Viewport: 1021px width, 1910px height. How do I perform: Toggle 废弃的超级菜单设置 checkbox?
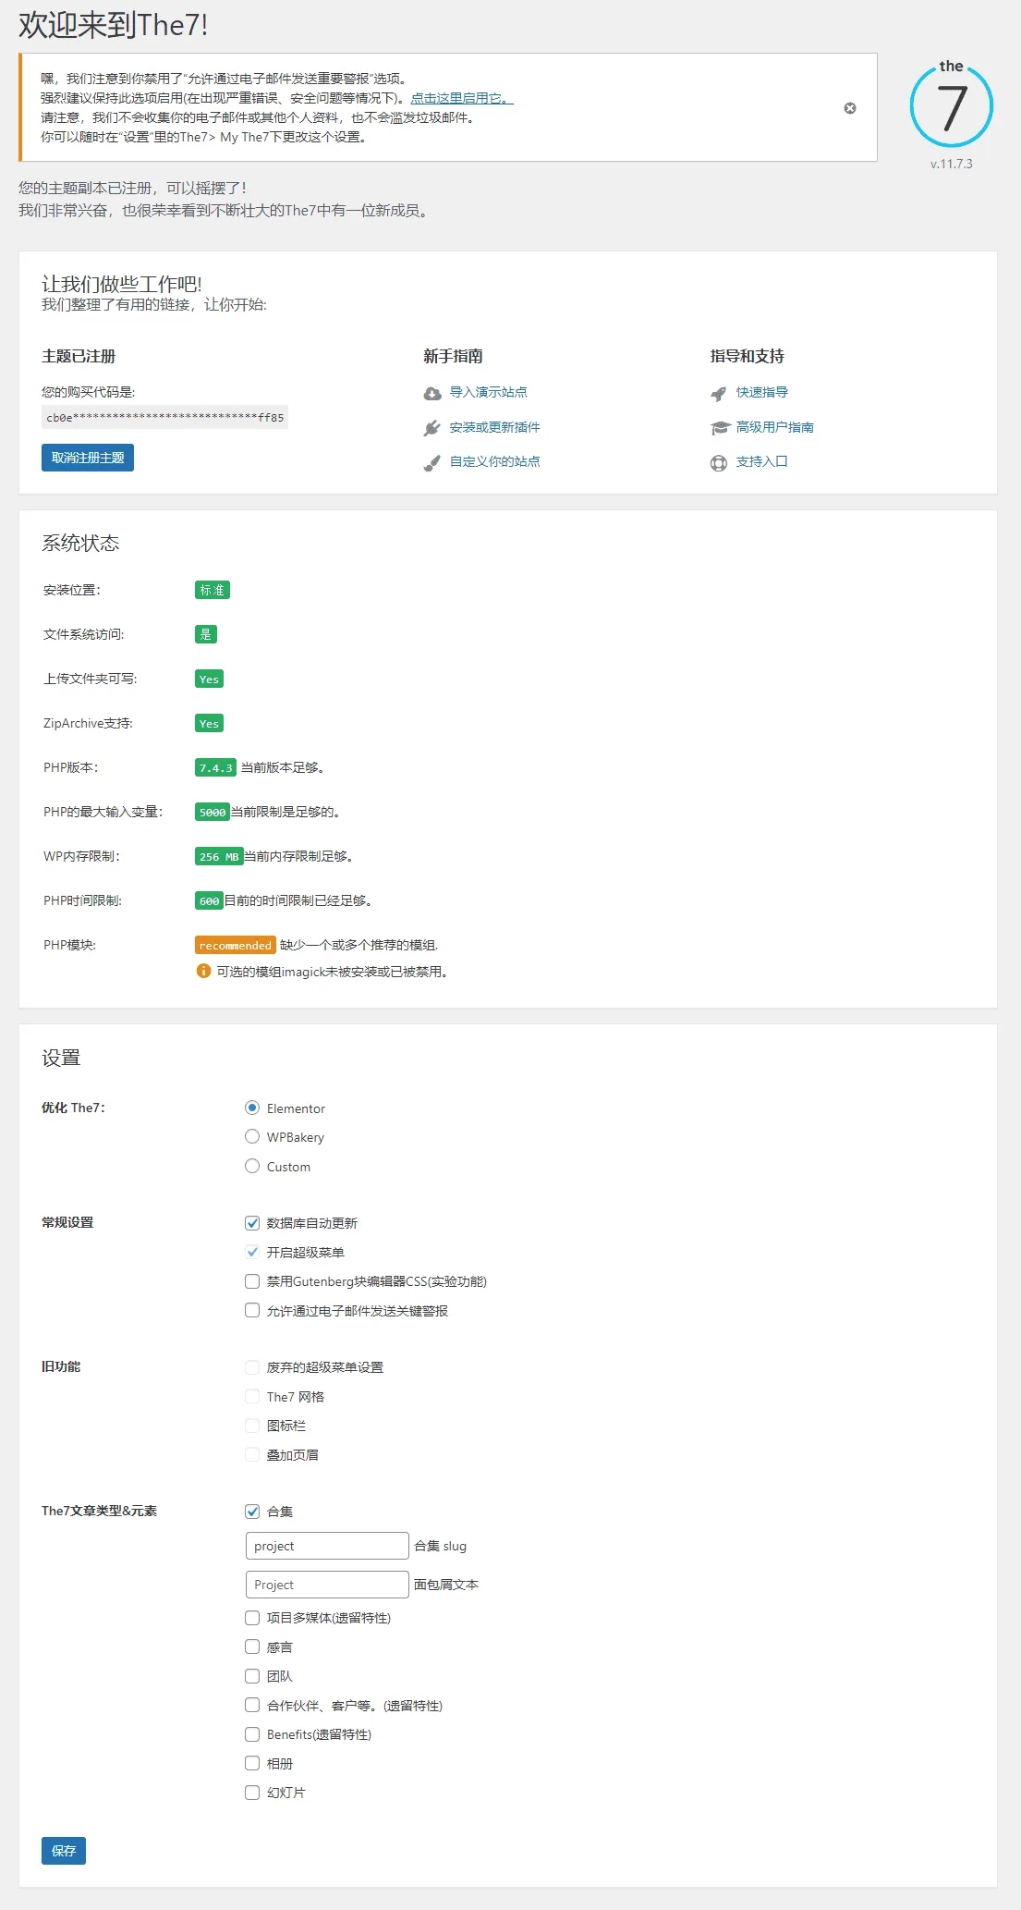point(252,1367)
